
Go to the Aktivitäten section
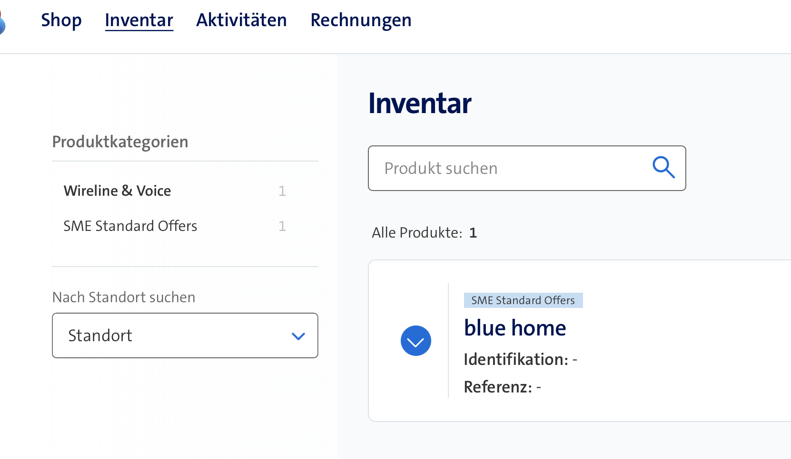pos(241,20)
